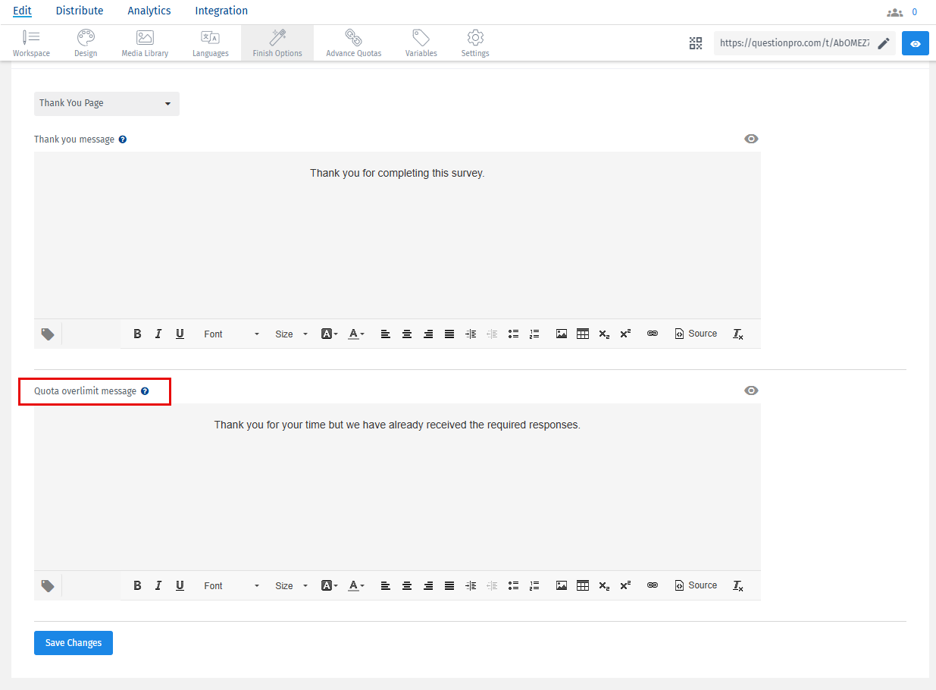Screen dimensions: 936x690
Task: Click the questionpro.com survey URL field
Action: point(794,43)
